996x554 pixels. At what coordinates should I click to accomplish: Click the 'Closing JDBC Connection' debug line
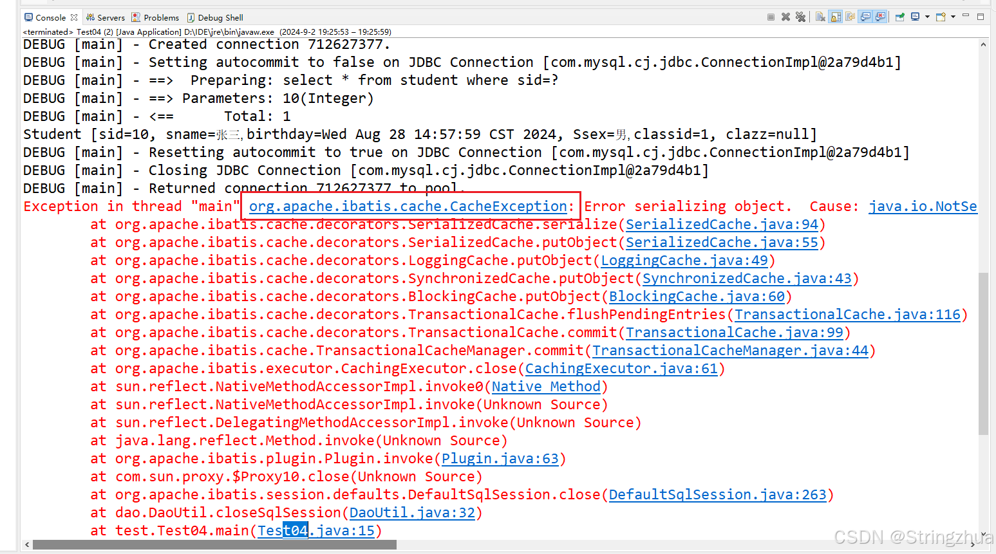366,171
